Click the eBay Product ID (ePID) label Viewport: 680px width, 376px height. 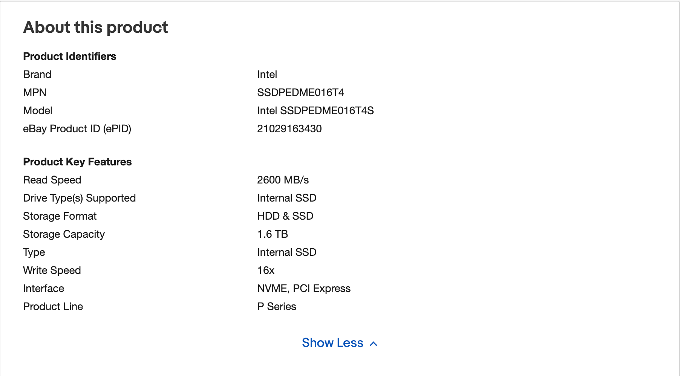coord(77,128)
